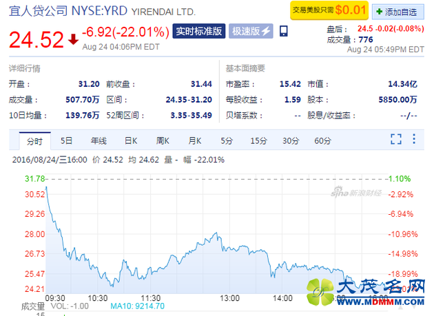Click the change value -6.92(-22.01%)
Viewport: 434px width, 316px height.
click(125, 32)
